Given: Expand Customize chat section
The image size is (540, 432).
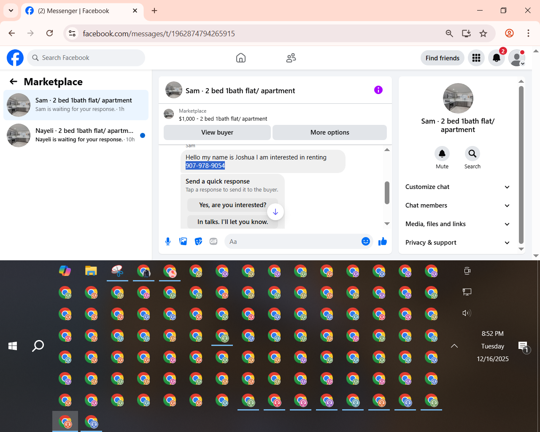Looking at the screenshot, I should pos(458,187).
